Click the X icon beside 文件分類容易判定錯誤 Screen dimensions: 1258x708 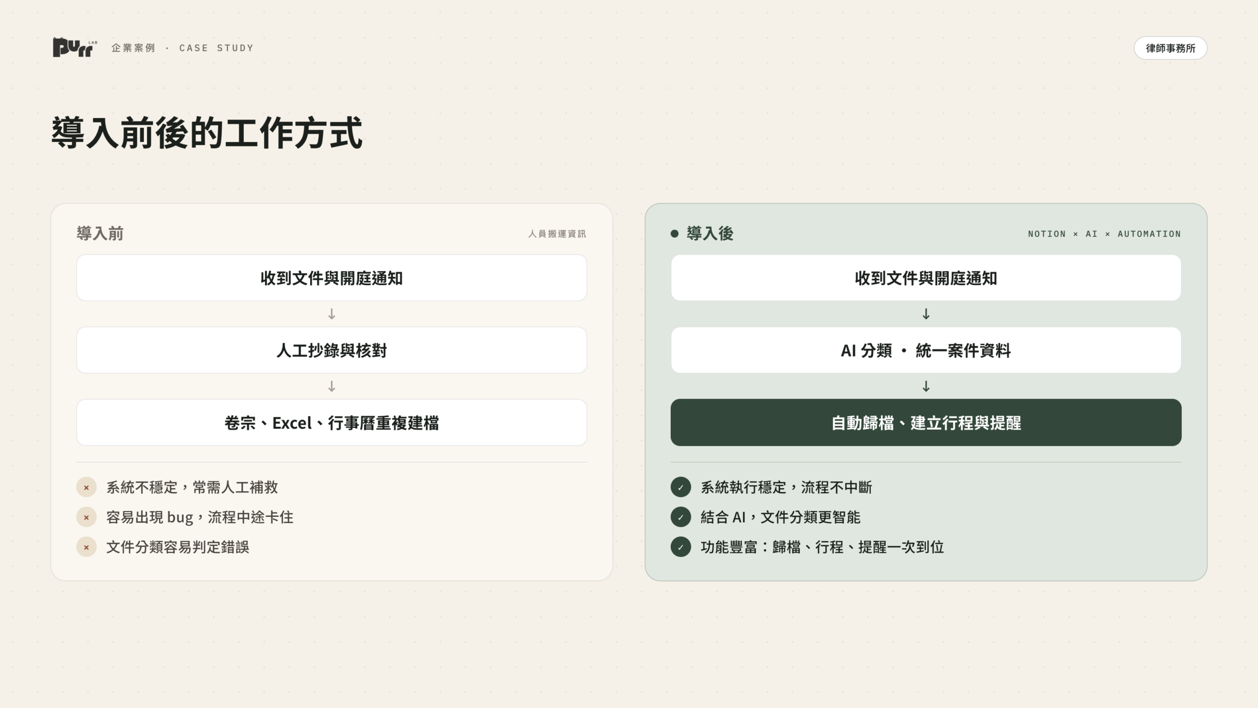[x=86, y=547]
